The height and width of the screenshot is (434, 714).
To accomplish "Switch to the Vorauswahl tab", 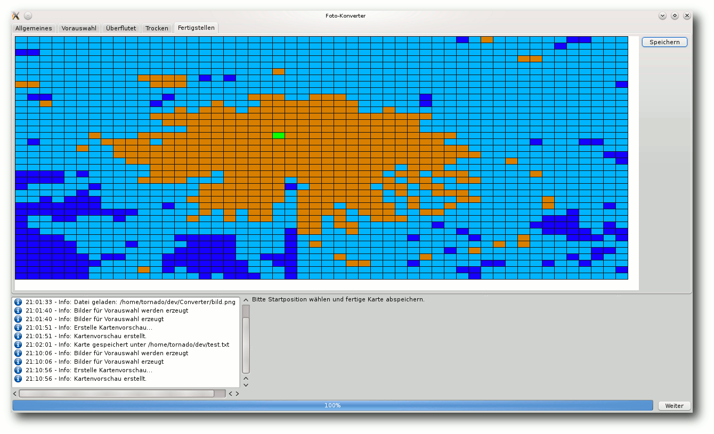I will 79,28.
